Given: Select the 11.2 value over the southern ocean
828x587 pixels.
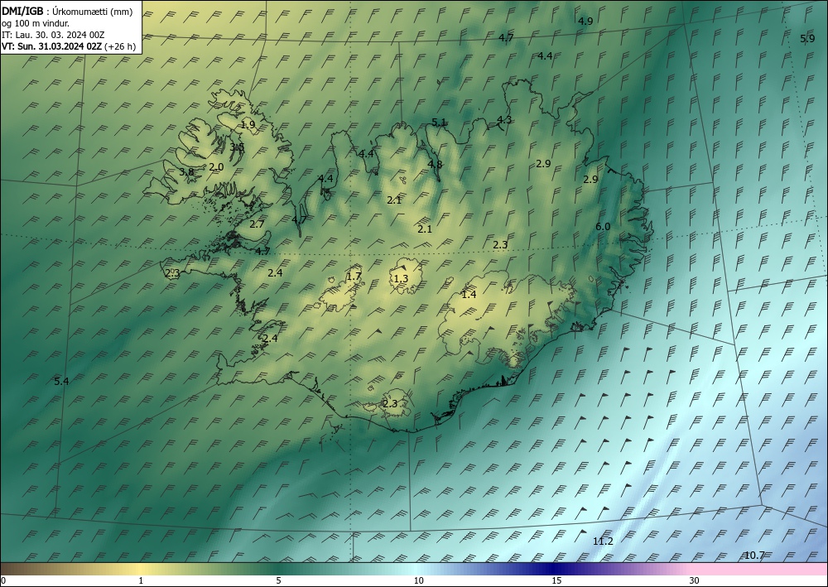Looking at the screenshot, I should click(603, 541).
